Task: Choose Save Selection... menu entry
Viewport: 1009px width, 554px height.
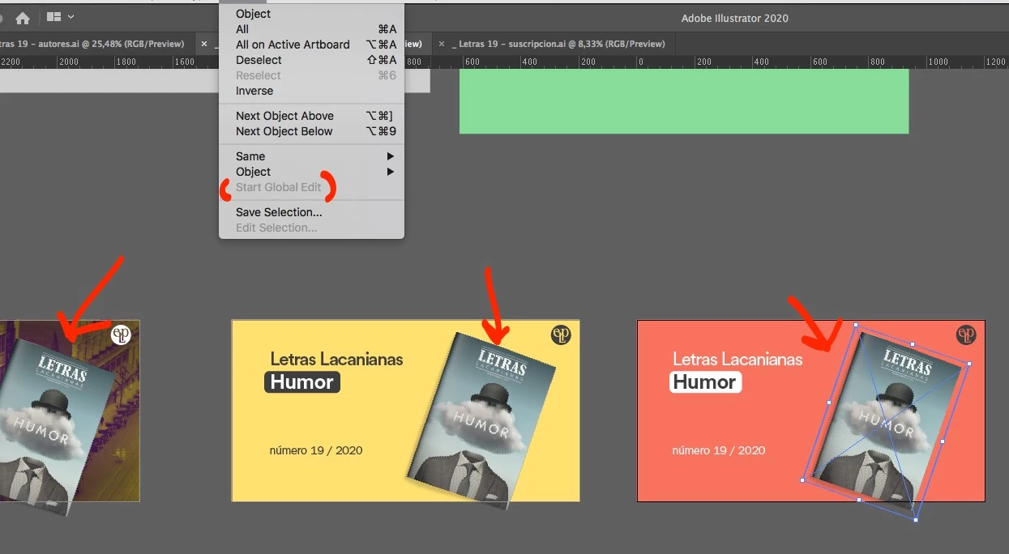Action: click(x=311, y=212)
